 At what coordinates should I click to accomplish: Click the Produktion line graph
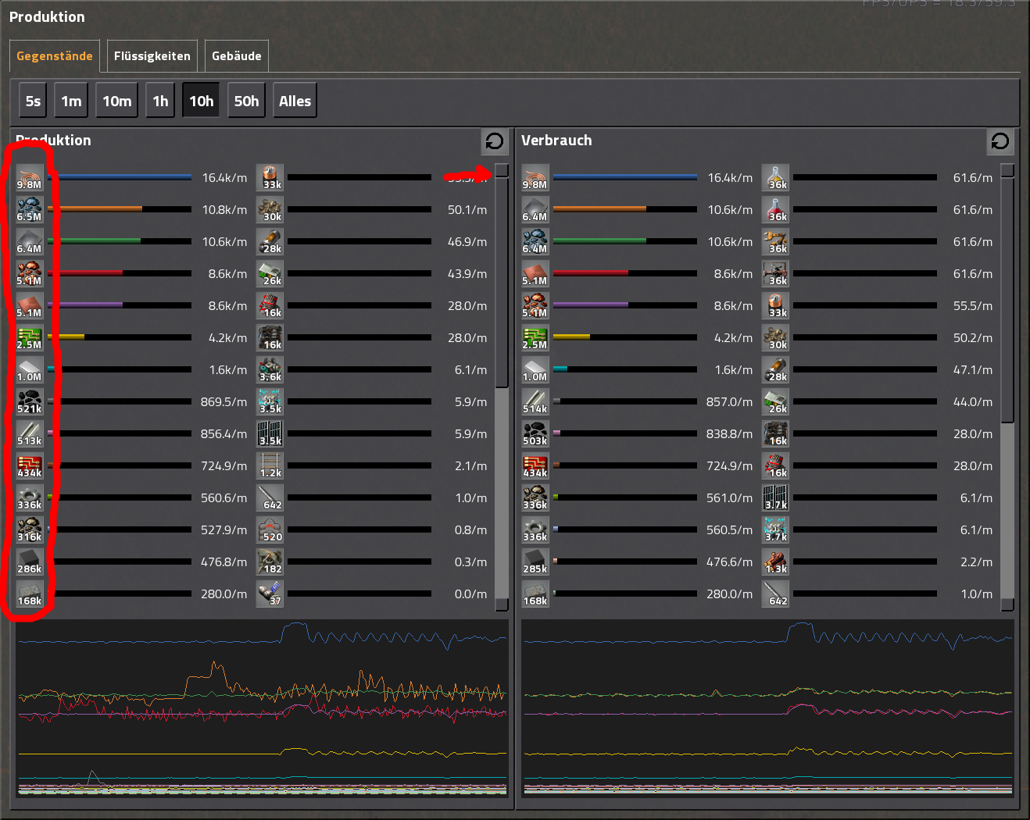[263, 708]
